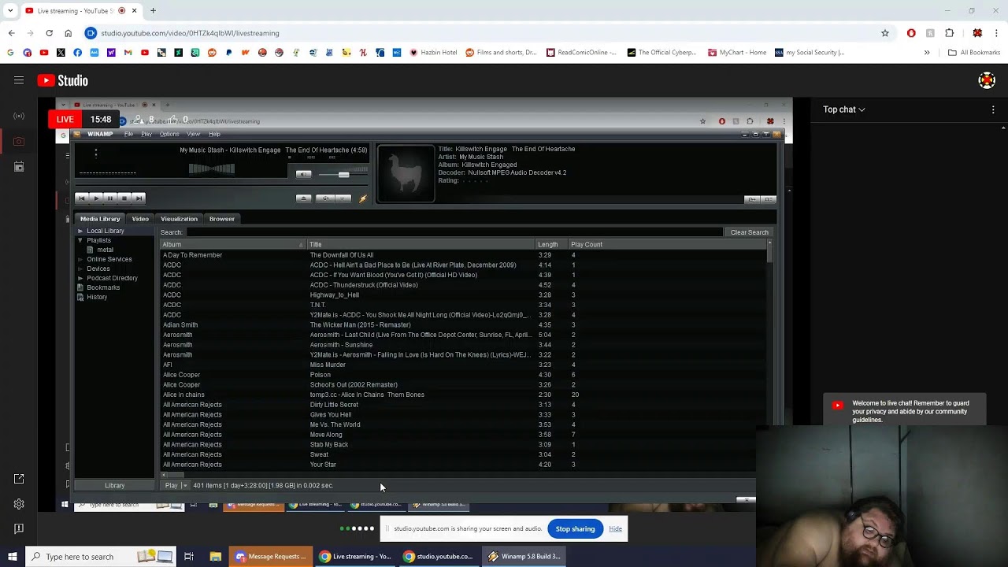Screen dimensions: 1008x567
Task: Open the Chrome Extensions puzzle icon
Action: (x=949, y=33)
